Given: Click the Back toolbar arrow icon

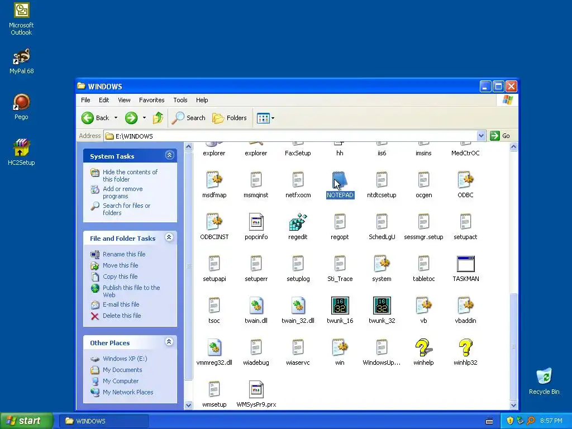Looking at the screenshot, I should point(88,118).
